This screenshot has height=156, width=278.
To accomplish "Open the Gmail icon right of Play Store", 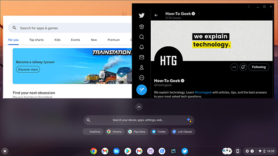I will 139,151.
